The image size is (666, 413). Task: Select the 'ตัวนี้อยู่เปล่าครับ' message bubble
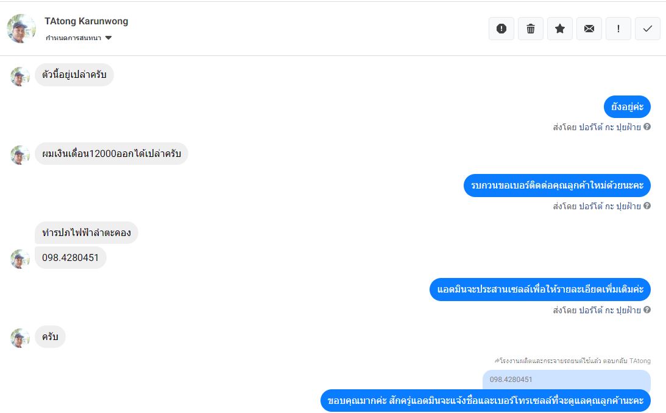point(74,75)
